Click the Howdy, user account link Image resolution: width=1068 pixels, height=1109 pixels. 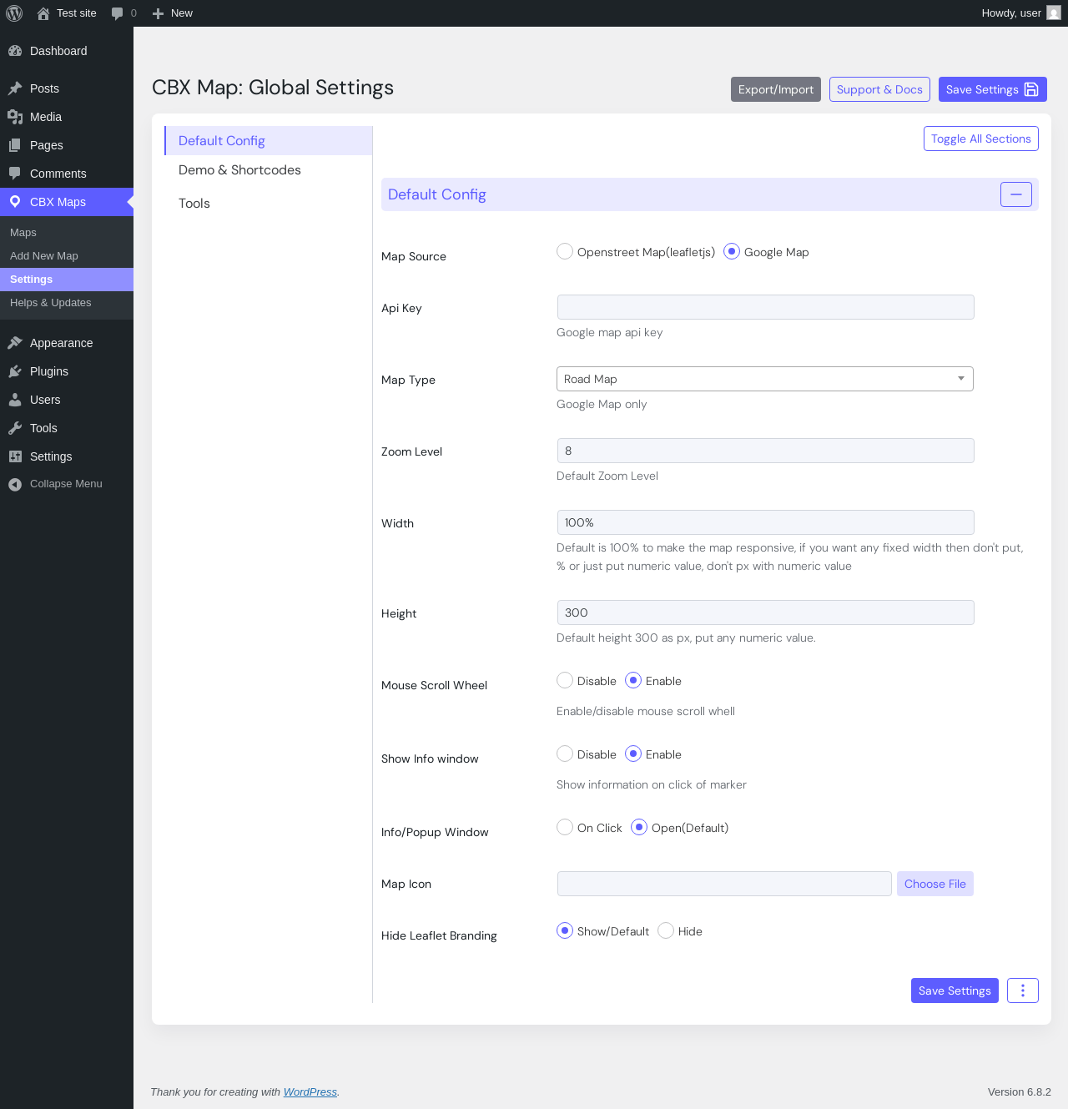[x=1021, y=13]
